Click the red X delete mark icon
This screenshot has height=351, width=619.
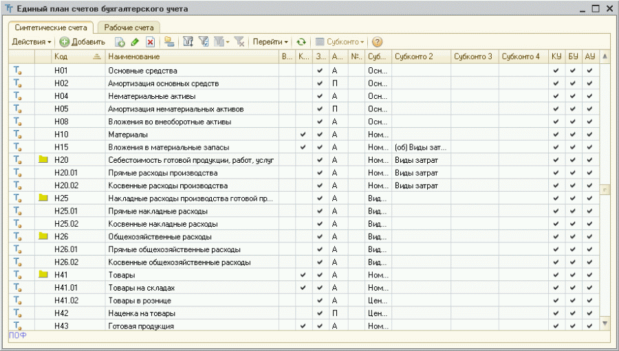point(150,42)
